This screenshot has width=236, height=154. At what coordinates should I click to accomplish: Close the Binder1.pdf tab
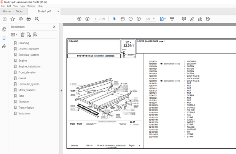tap(58, 11)
